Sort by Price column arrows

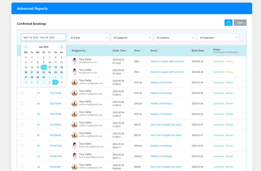click(x=142, y=51)
